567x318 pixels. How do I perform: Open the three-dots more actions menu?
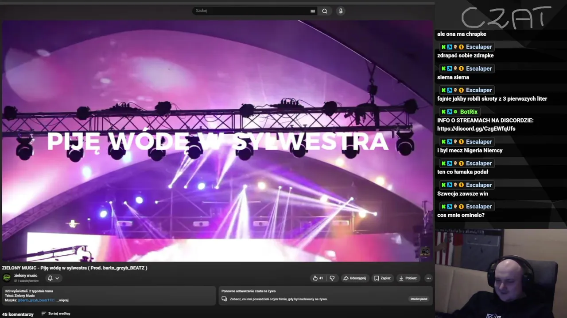[x=428, y=278]
